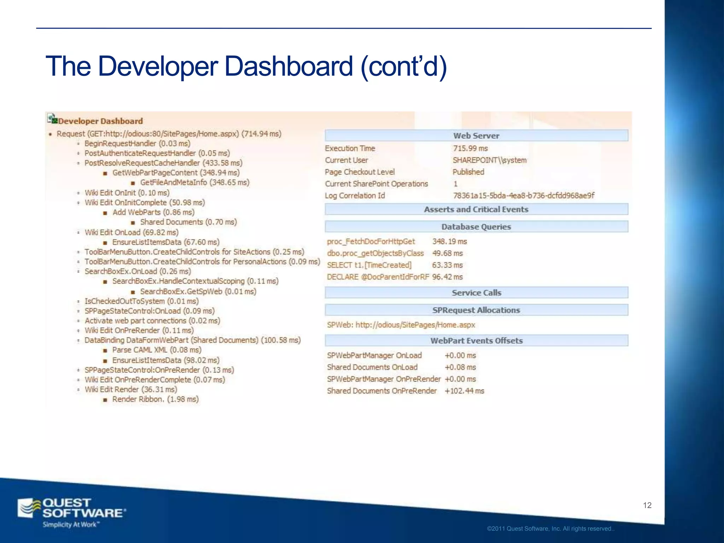Click ToolBarMenuButton for SiteActions row
The image size is (724, 543).
point(194,252)
